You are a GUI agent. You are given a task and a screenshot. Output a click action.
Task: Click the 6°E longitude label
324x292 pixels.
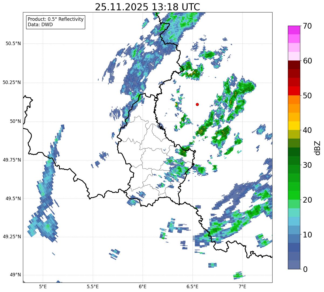143,286
